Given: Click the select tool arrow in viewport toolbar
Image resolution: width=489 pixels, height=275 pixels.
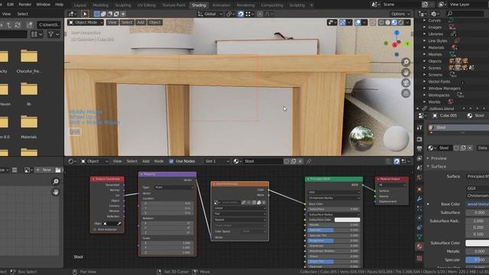Looking at the screenshot, I should (x=85, y=14).
